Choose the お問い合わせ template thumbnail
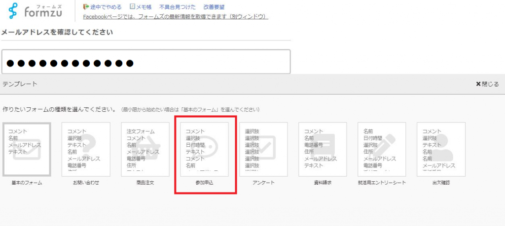 [x=86, y=149]
